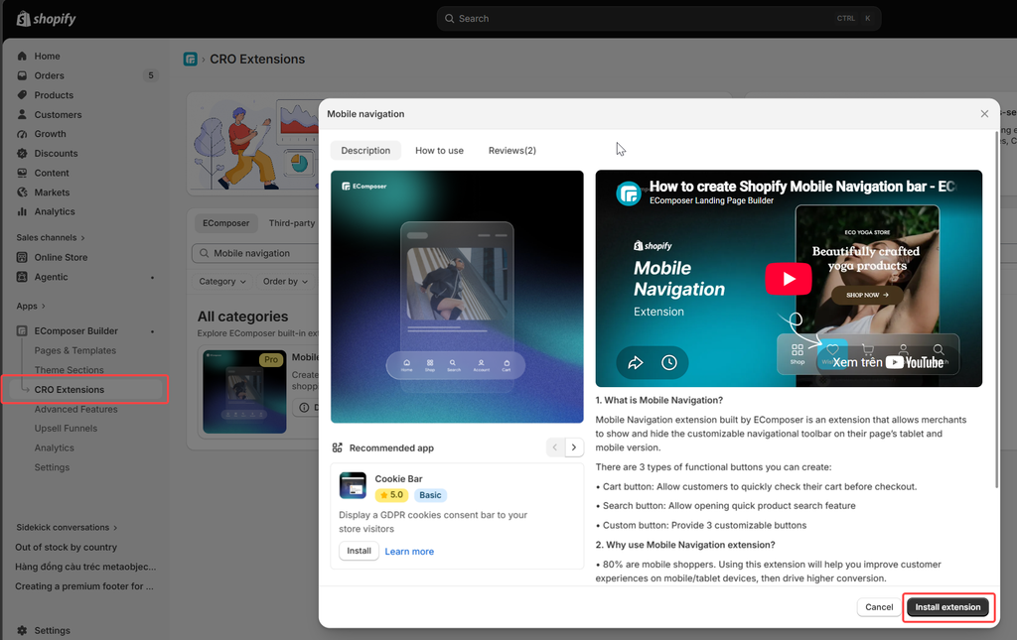Play the Mobile Navigation YouTube video
Viewport: 1017px width, 640px height.
pyautogui.click(x=788, y=279)
